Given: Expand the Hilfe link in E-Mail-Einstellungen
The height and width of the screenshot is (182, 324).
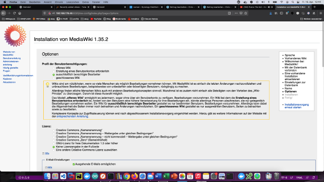Looking at the screenshot, I should click(x=50, y=167).
